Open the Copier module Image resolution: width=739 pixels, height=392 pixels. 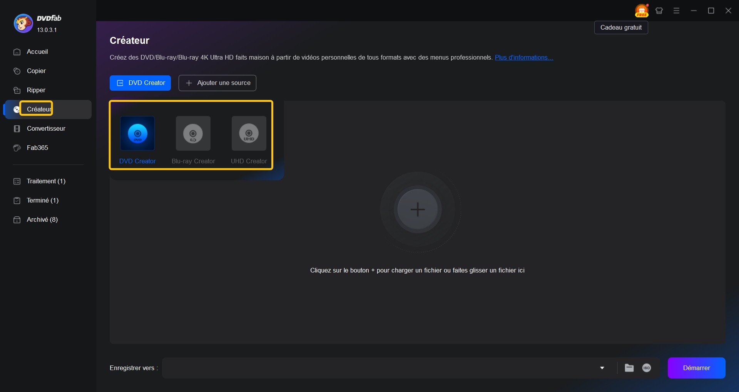coord(36,71)
